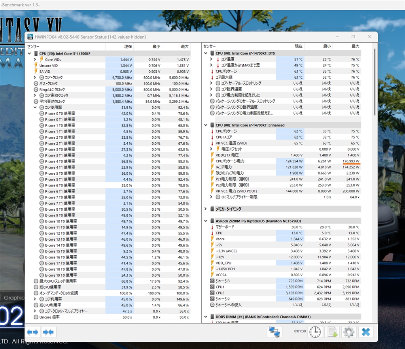
Task: Click the expand-columns arrows button in bottom toolbar
Action: (x=32, y=332)
